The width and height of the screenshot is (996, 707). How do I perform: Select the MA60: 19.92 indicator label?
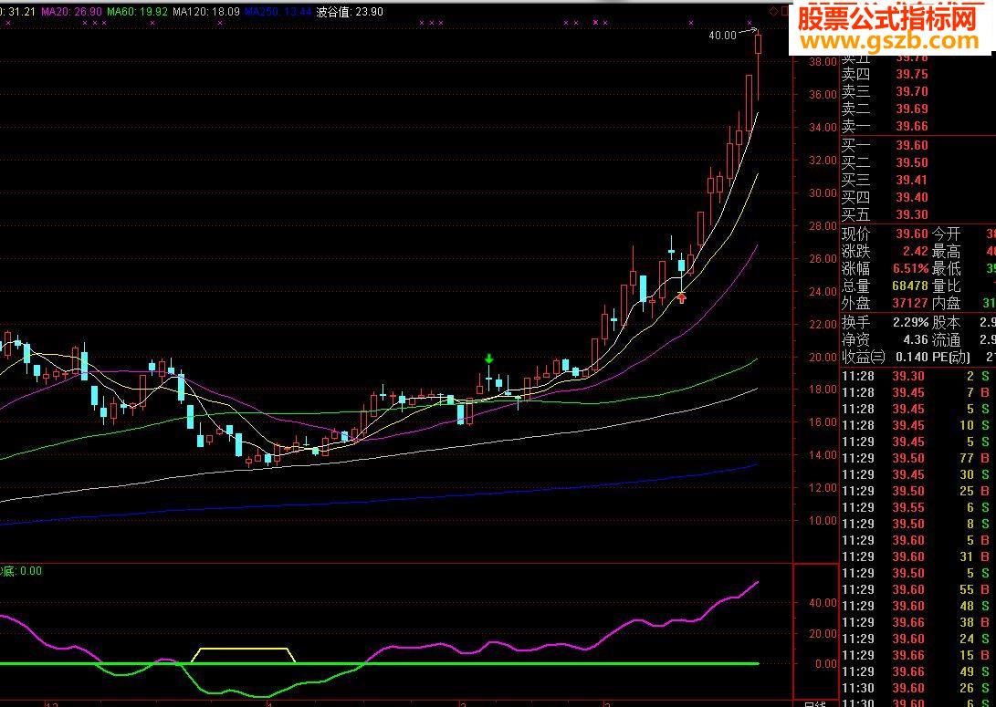pyautogui.click(x=137, y=12)
